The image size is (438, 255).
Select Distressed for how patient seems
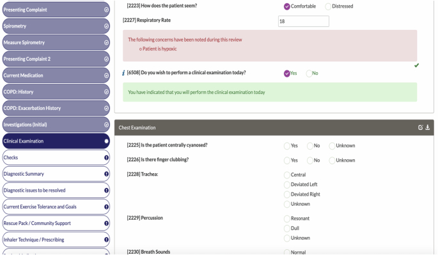click(x=328, y=6)
